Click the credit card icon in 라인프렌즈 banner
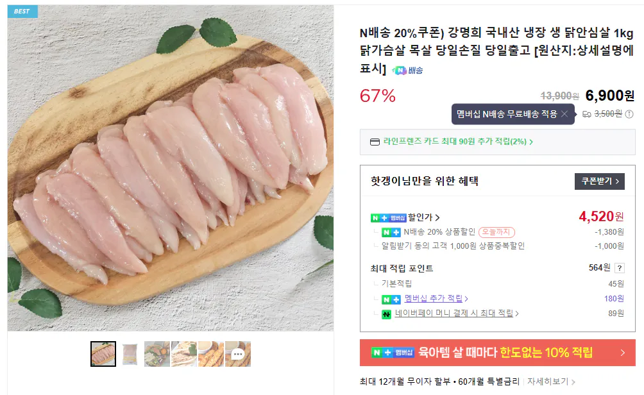The height and width of the screenshot is (395, 644). 373,142
